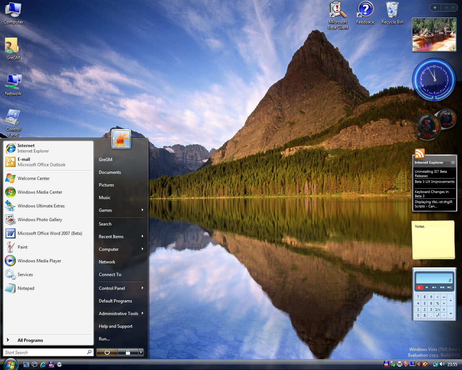Open GreGM personal folder link
Viewport: 462px width, 370px height.
(x=105, y=160)
